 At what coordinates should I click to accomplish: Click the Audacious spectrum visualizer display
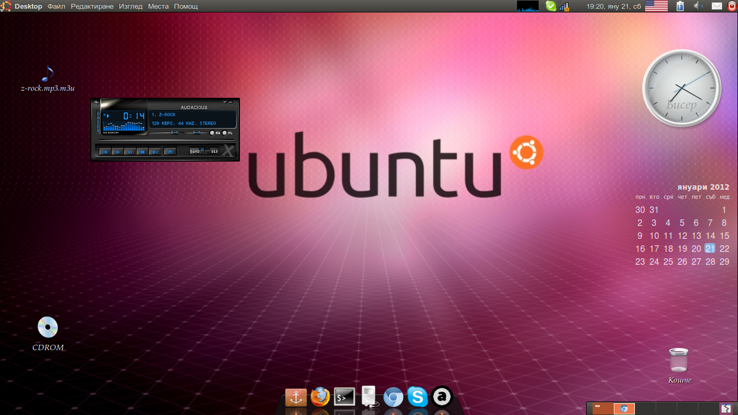[124, 127]
